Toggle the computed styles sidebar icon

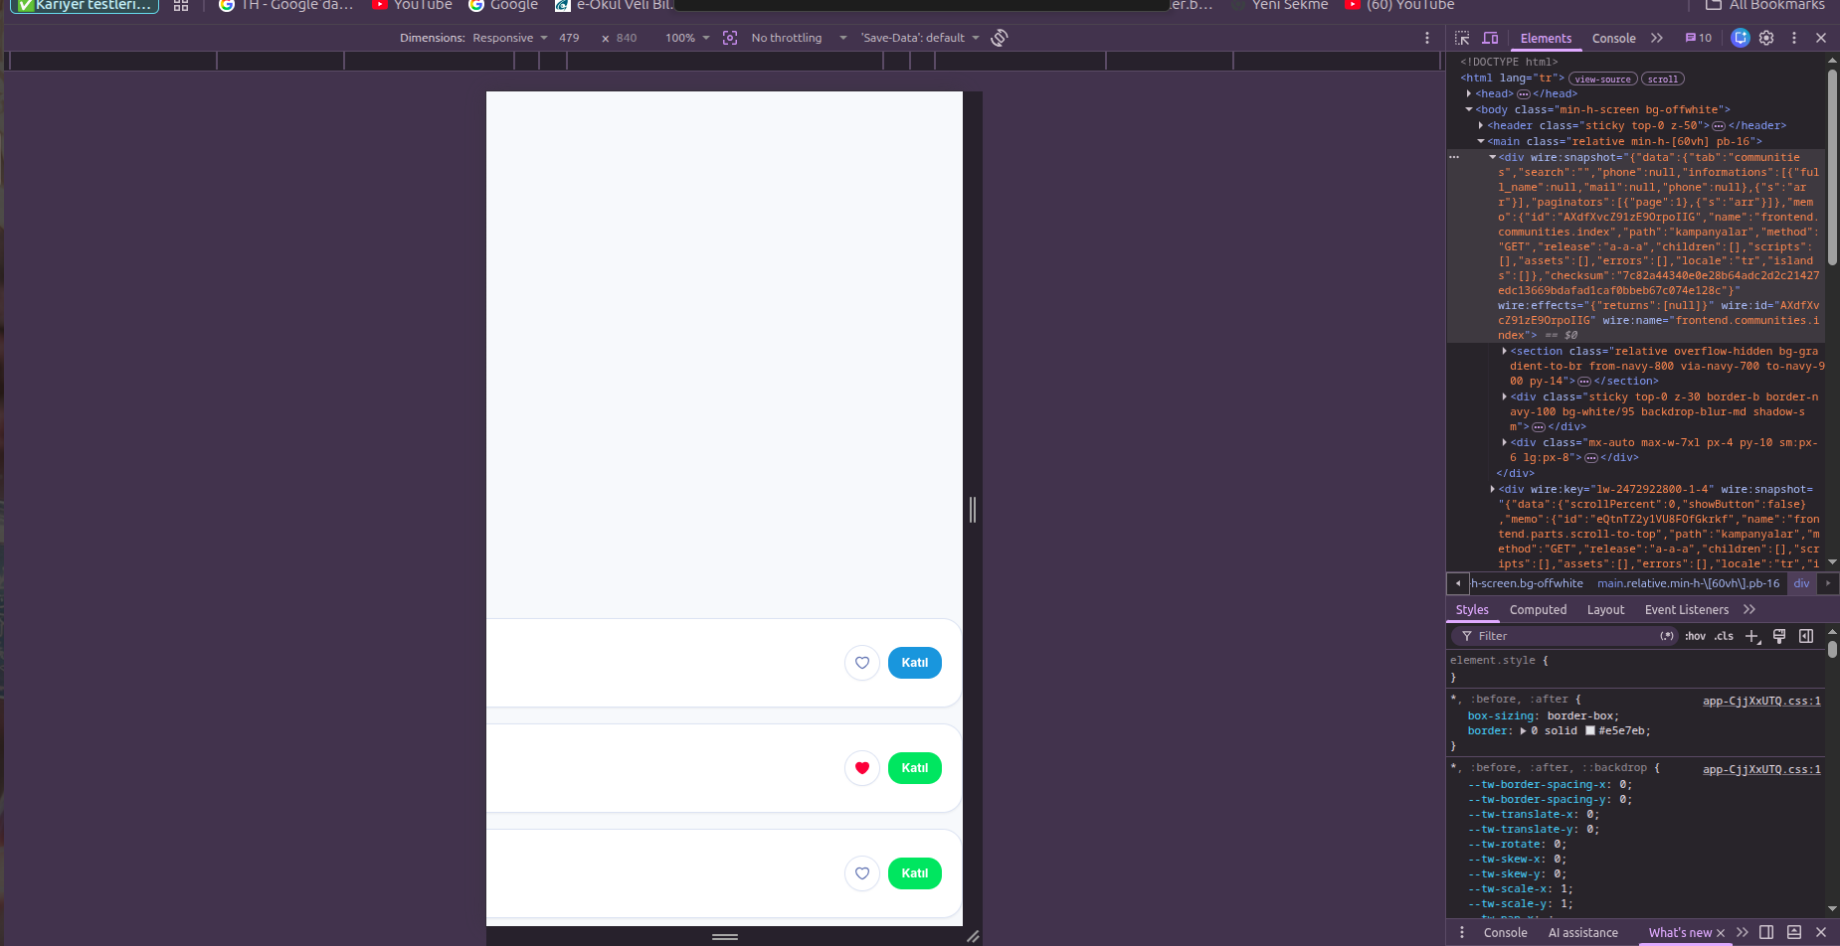coord(1806,636)
